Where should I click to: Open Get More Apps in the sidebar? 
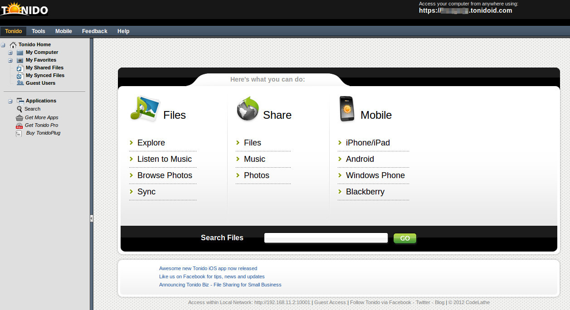(42, 118)
